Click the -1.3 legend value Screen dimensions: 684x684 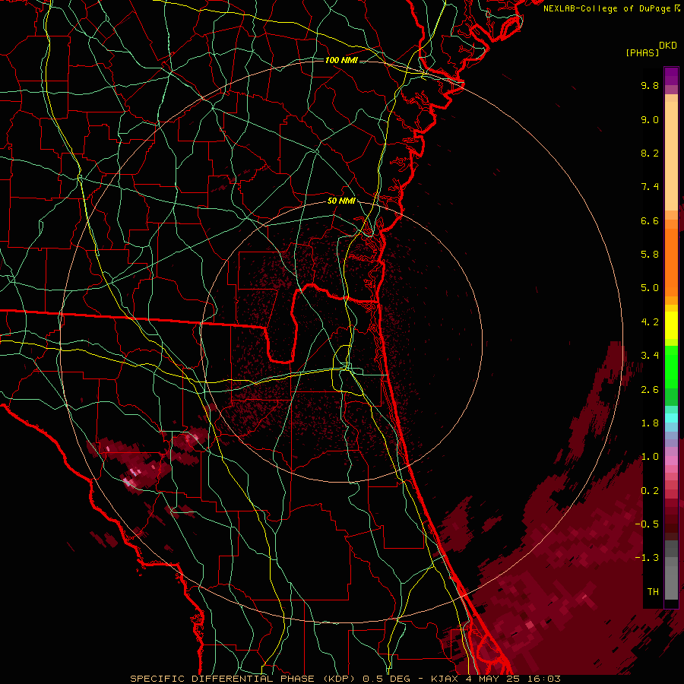click(647, 558)
